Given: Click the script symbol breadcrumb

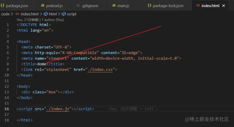Looking at the screenshot, I should click(x=72, y=14).
